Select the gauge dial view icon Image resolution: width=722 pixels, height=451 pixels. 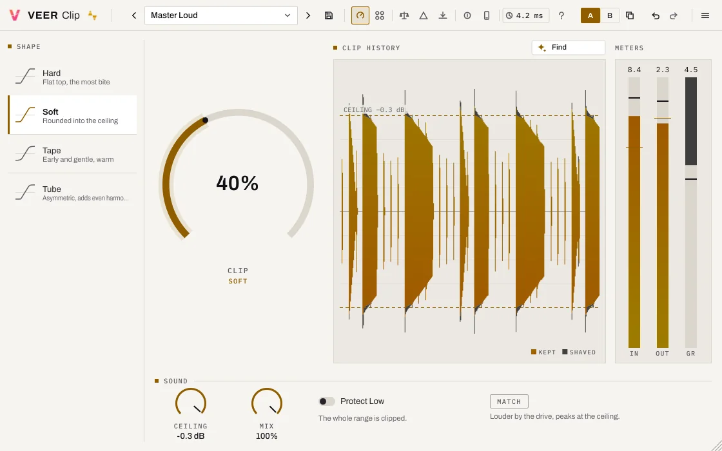coord(360,15)
